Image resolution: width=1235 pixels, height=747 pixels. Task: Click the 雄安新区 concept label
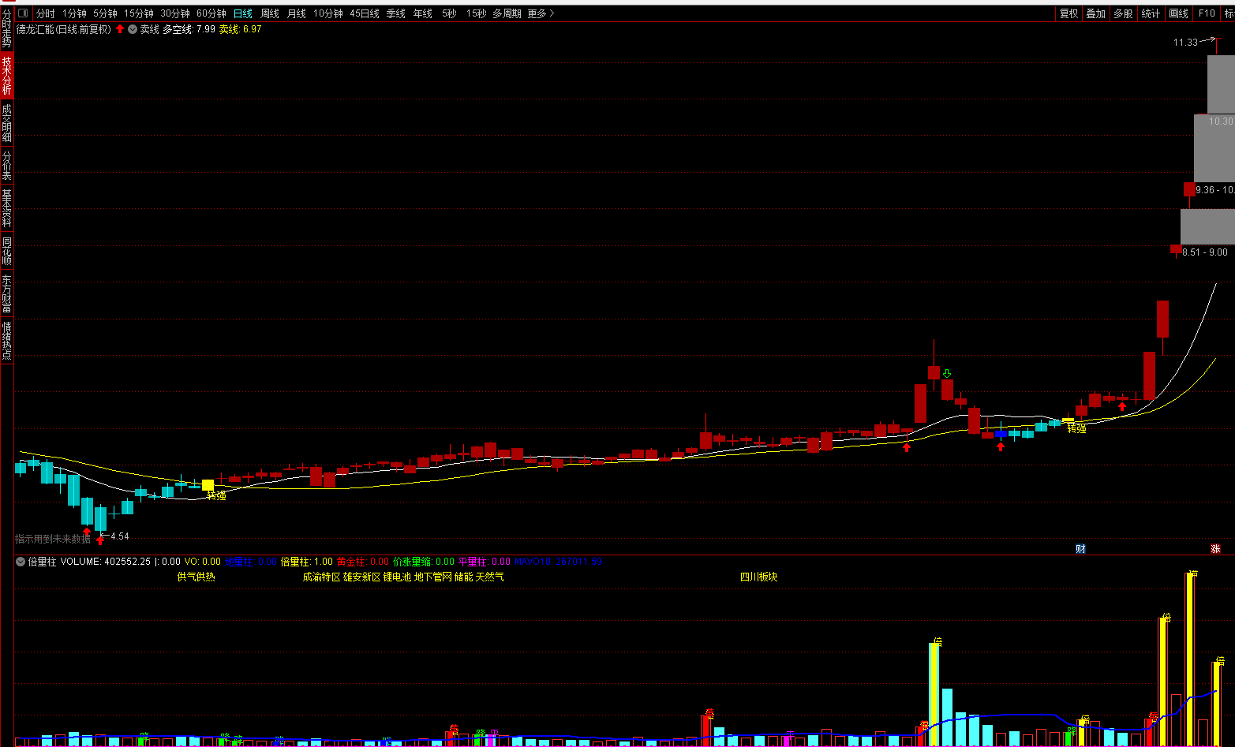point(362,577)
